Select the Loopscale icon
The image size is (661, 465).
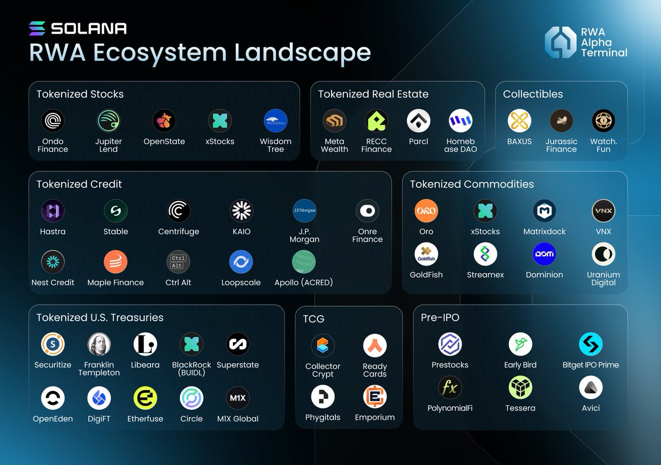click(x=241, y=262)
